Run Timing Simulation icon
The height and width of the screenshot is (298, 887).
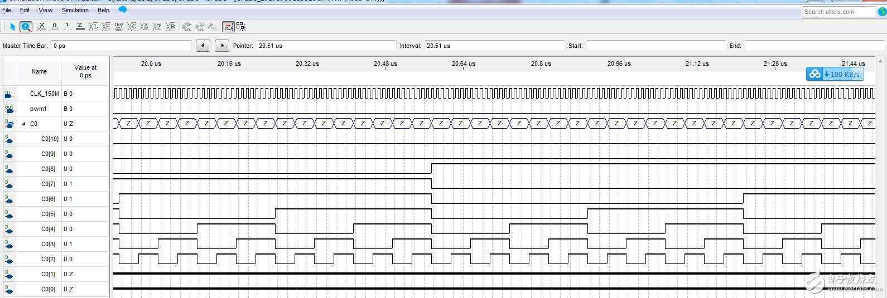[x=199, y=26]
